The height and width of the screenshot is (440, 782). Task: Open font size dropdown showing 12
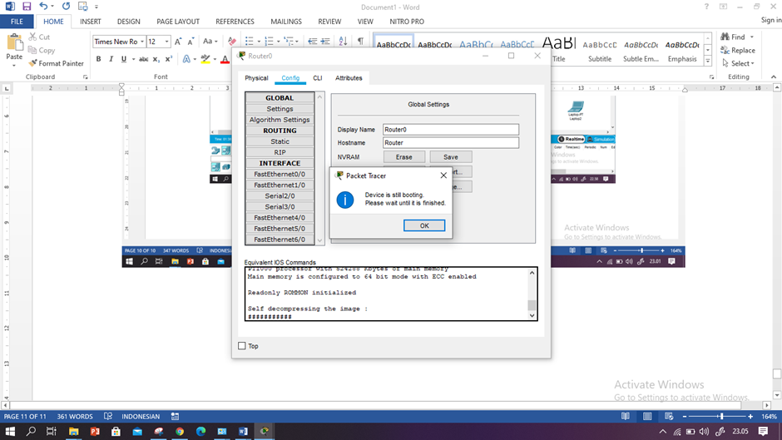tap(167, 42)
